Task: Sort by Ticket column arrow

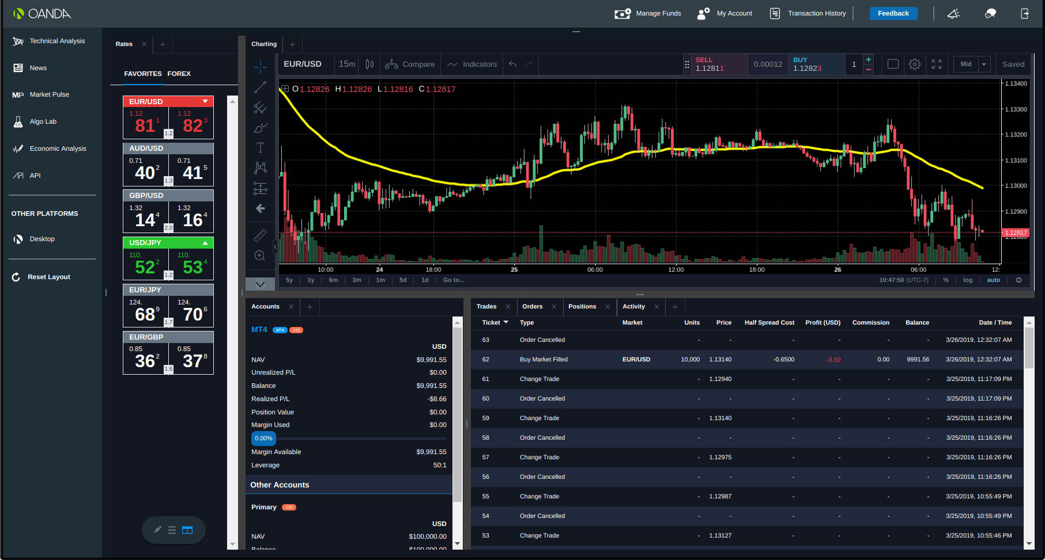Action: point(506,322)
